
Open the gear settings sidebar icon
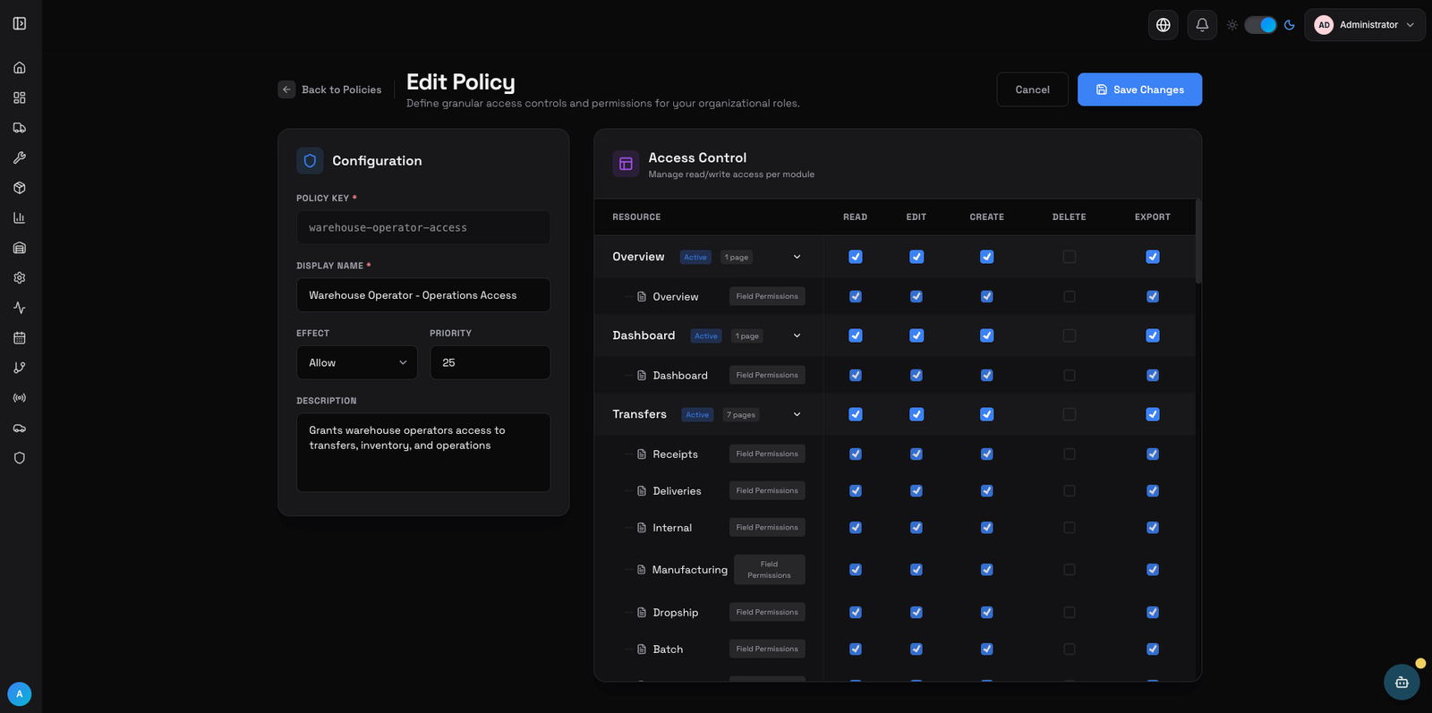coord(20,277)
